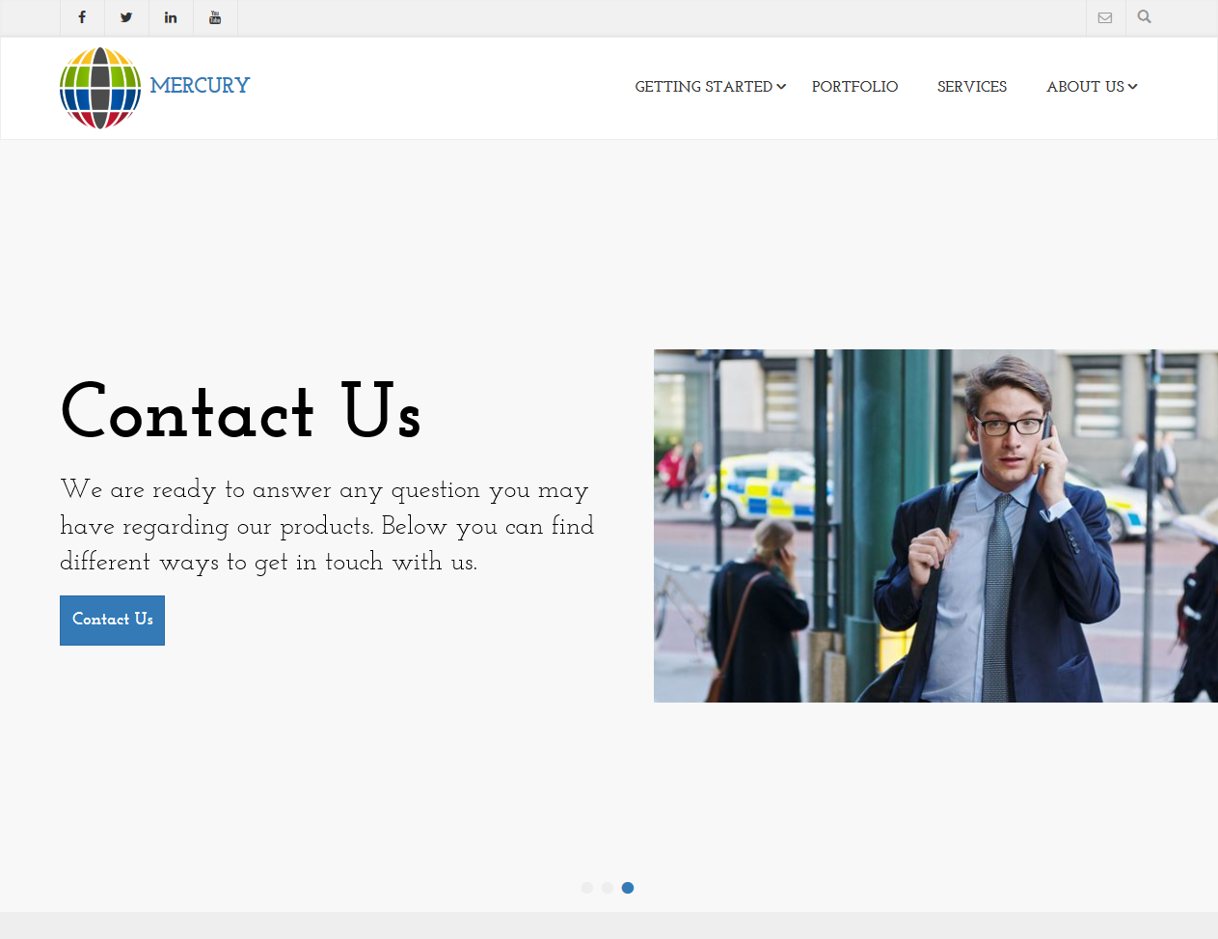
Task: Open the Services menu item
Action: coord(972,87)
